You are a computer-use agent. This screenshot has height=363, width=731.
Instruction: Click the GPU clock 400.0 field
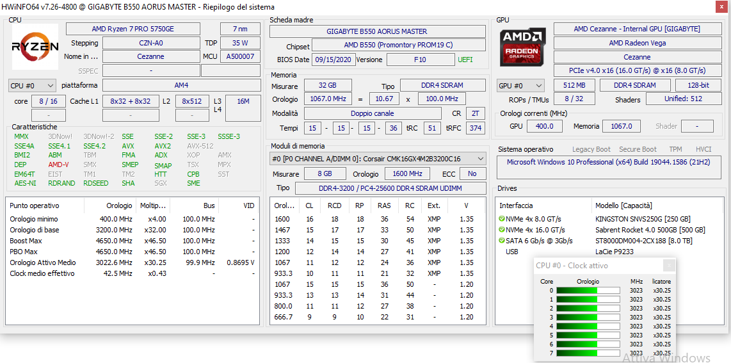(545, 126)
